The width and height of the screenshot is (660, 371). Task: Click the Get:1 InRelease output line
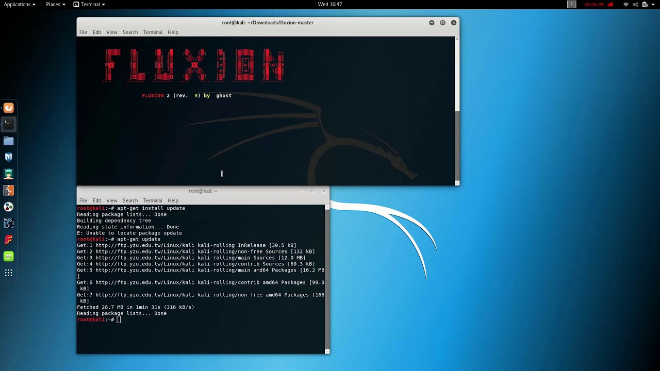coord(187,245)
